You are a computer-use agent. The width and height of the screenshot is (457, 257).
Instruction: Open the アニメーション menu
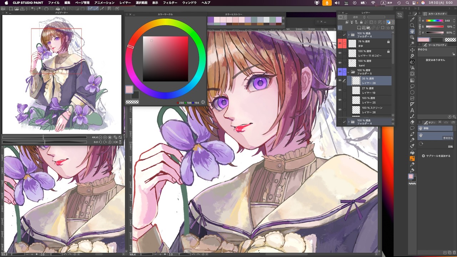[x=104, y=2]
